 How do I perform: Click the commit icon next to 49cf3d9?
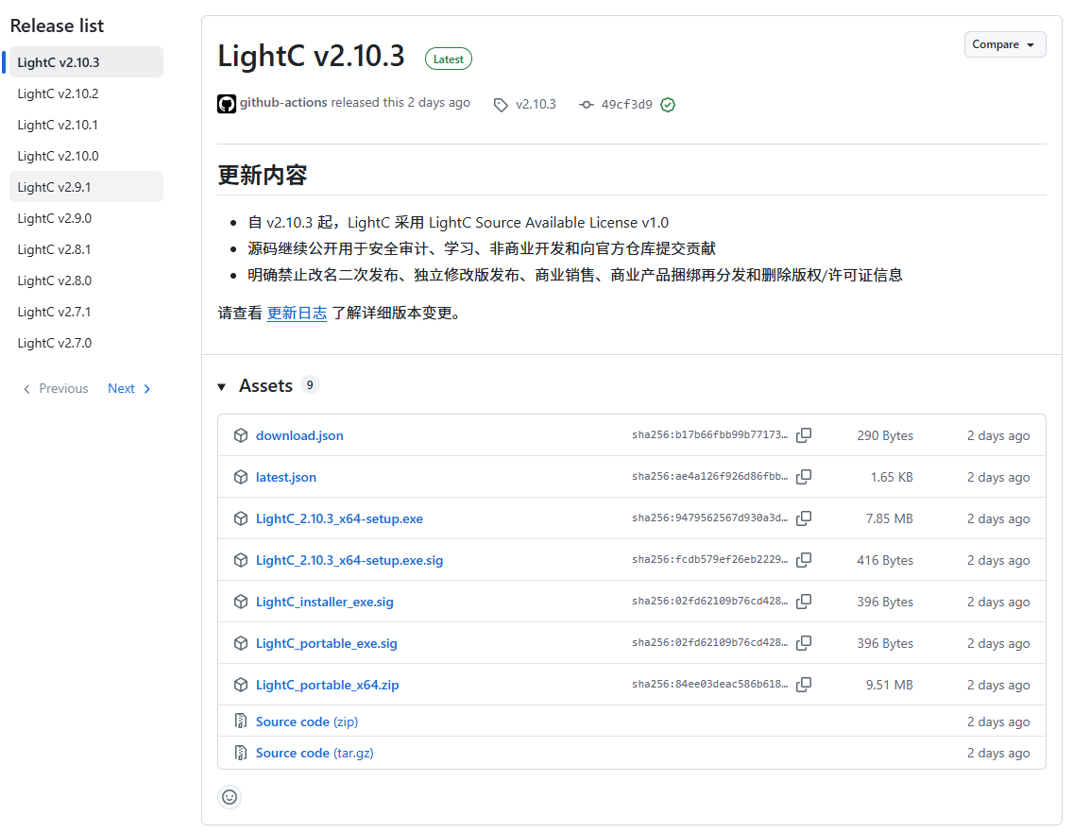click(587, 104)
